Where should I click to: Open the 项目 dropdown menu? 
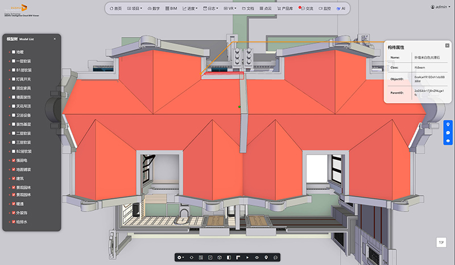(x=135, y=9)
